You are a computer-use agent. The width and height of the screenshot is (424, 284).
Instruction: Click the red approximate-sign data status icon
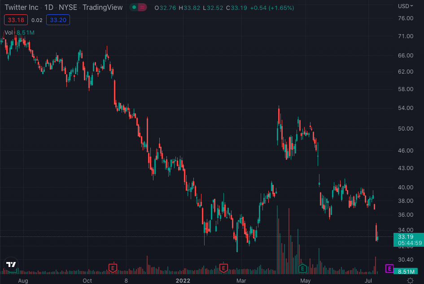click(142, 7)
